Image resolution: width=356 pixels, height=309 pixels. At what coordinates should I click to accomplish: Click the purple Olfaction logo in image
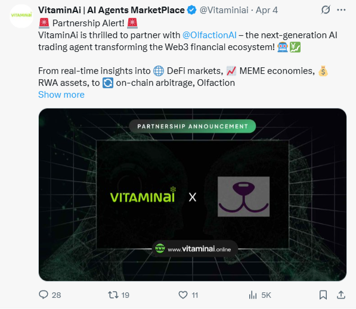(x=244, y=196)
